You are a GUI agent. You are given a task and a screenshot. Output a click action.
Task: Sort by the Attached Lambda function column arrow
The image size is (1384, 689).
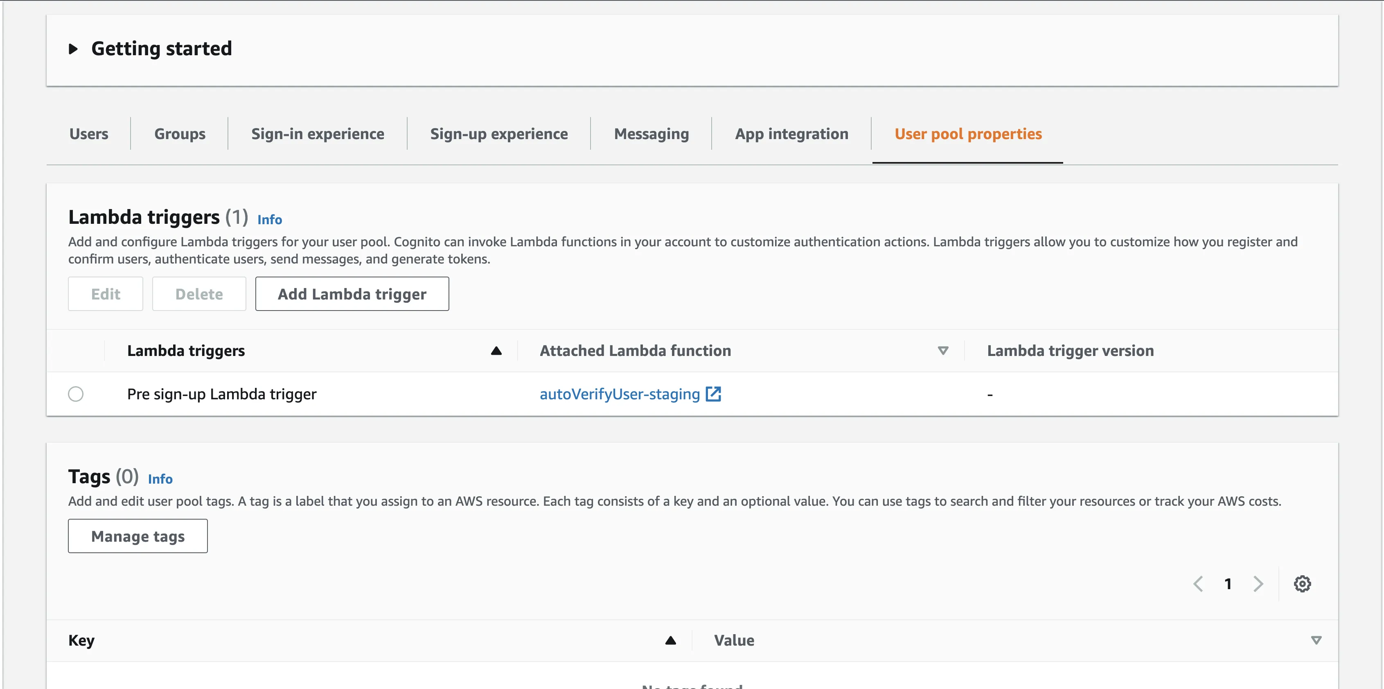(942, 351)
